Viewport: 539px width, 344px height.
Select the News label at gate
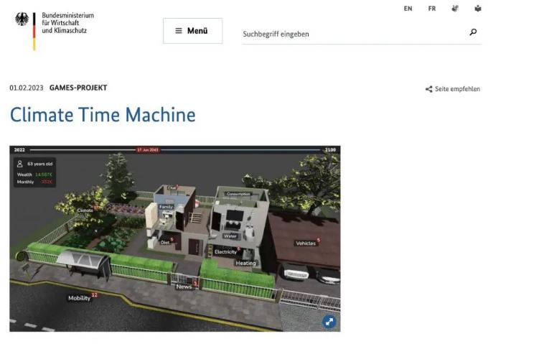184,287
